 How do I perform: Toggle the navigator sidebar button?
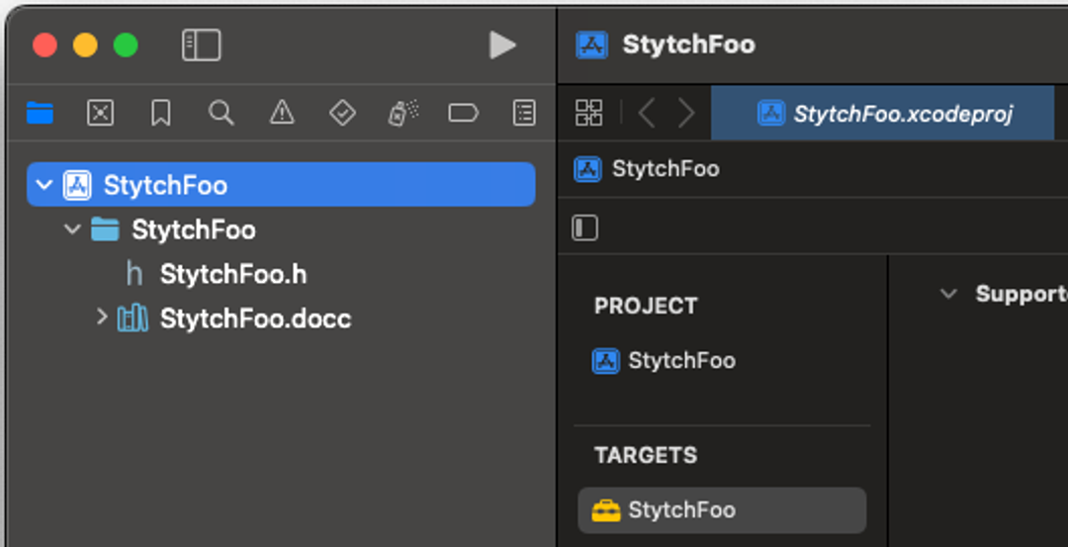click(201, 45)
